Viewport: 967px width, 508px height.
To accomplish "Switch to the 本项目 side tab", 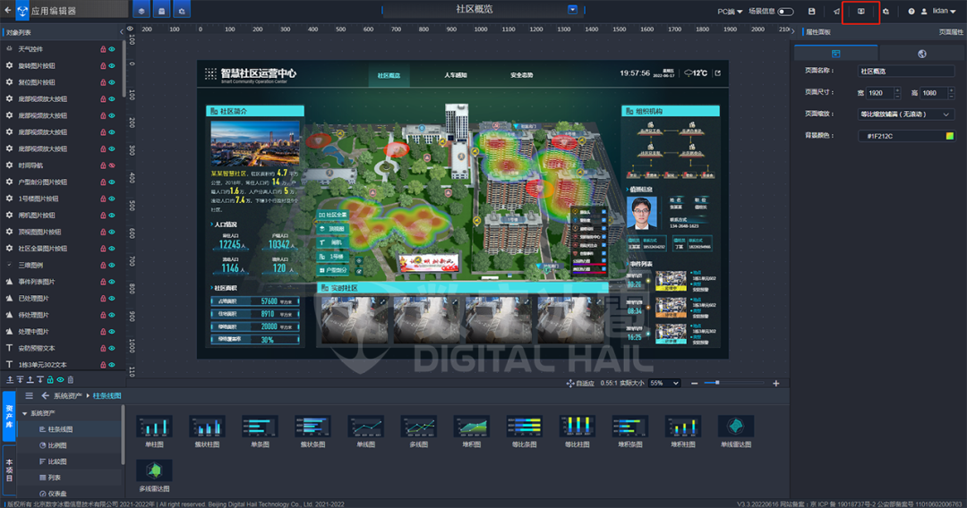I will 9,470.
